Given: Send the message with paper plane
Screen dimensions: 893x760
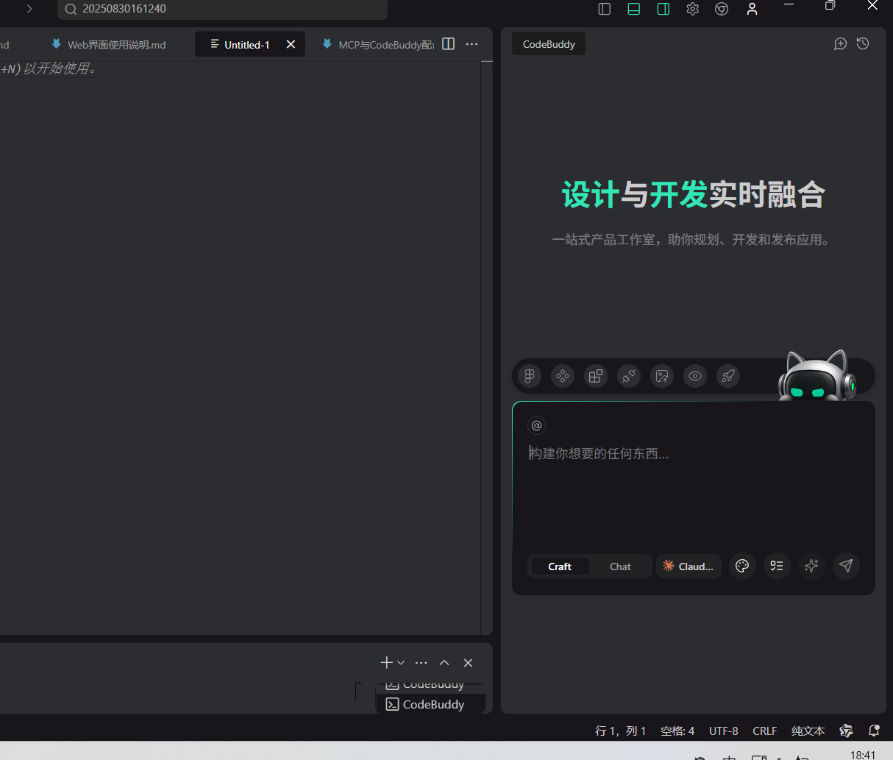Looking at the screenshot, I should (x=846, y=566).
